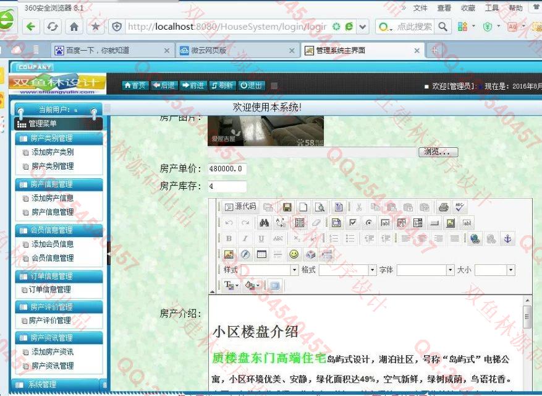Collapse editor toolbar with small triangle handle
Image resolution: width=542 pixels, height=396 pixels.
pos(212,291)
